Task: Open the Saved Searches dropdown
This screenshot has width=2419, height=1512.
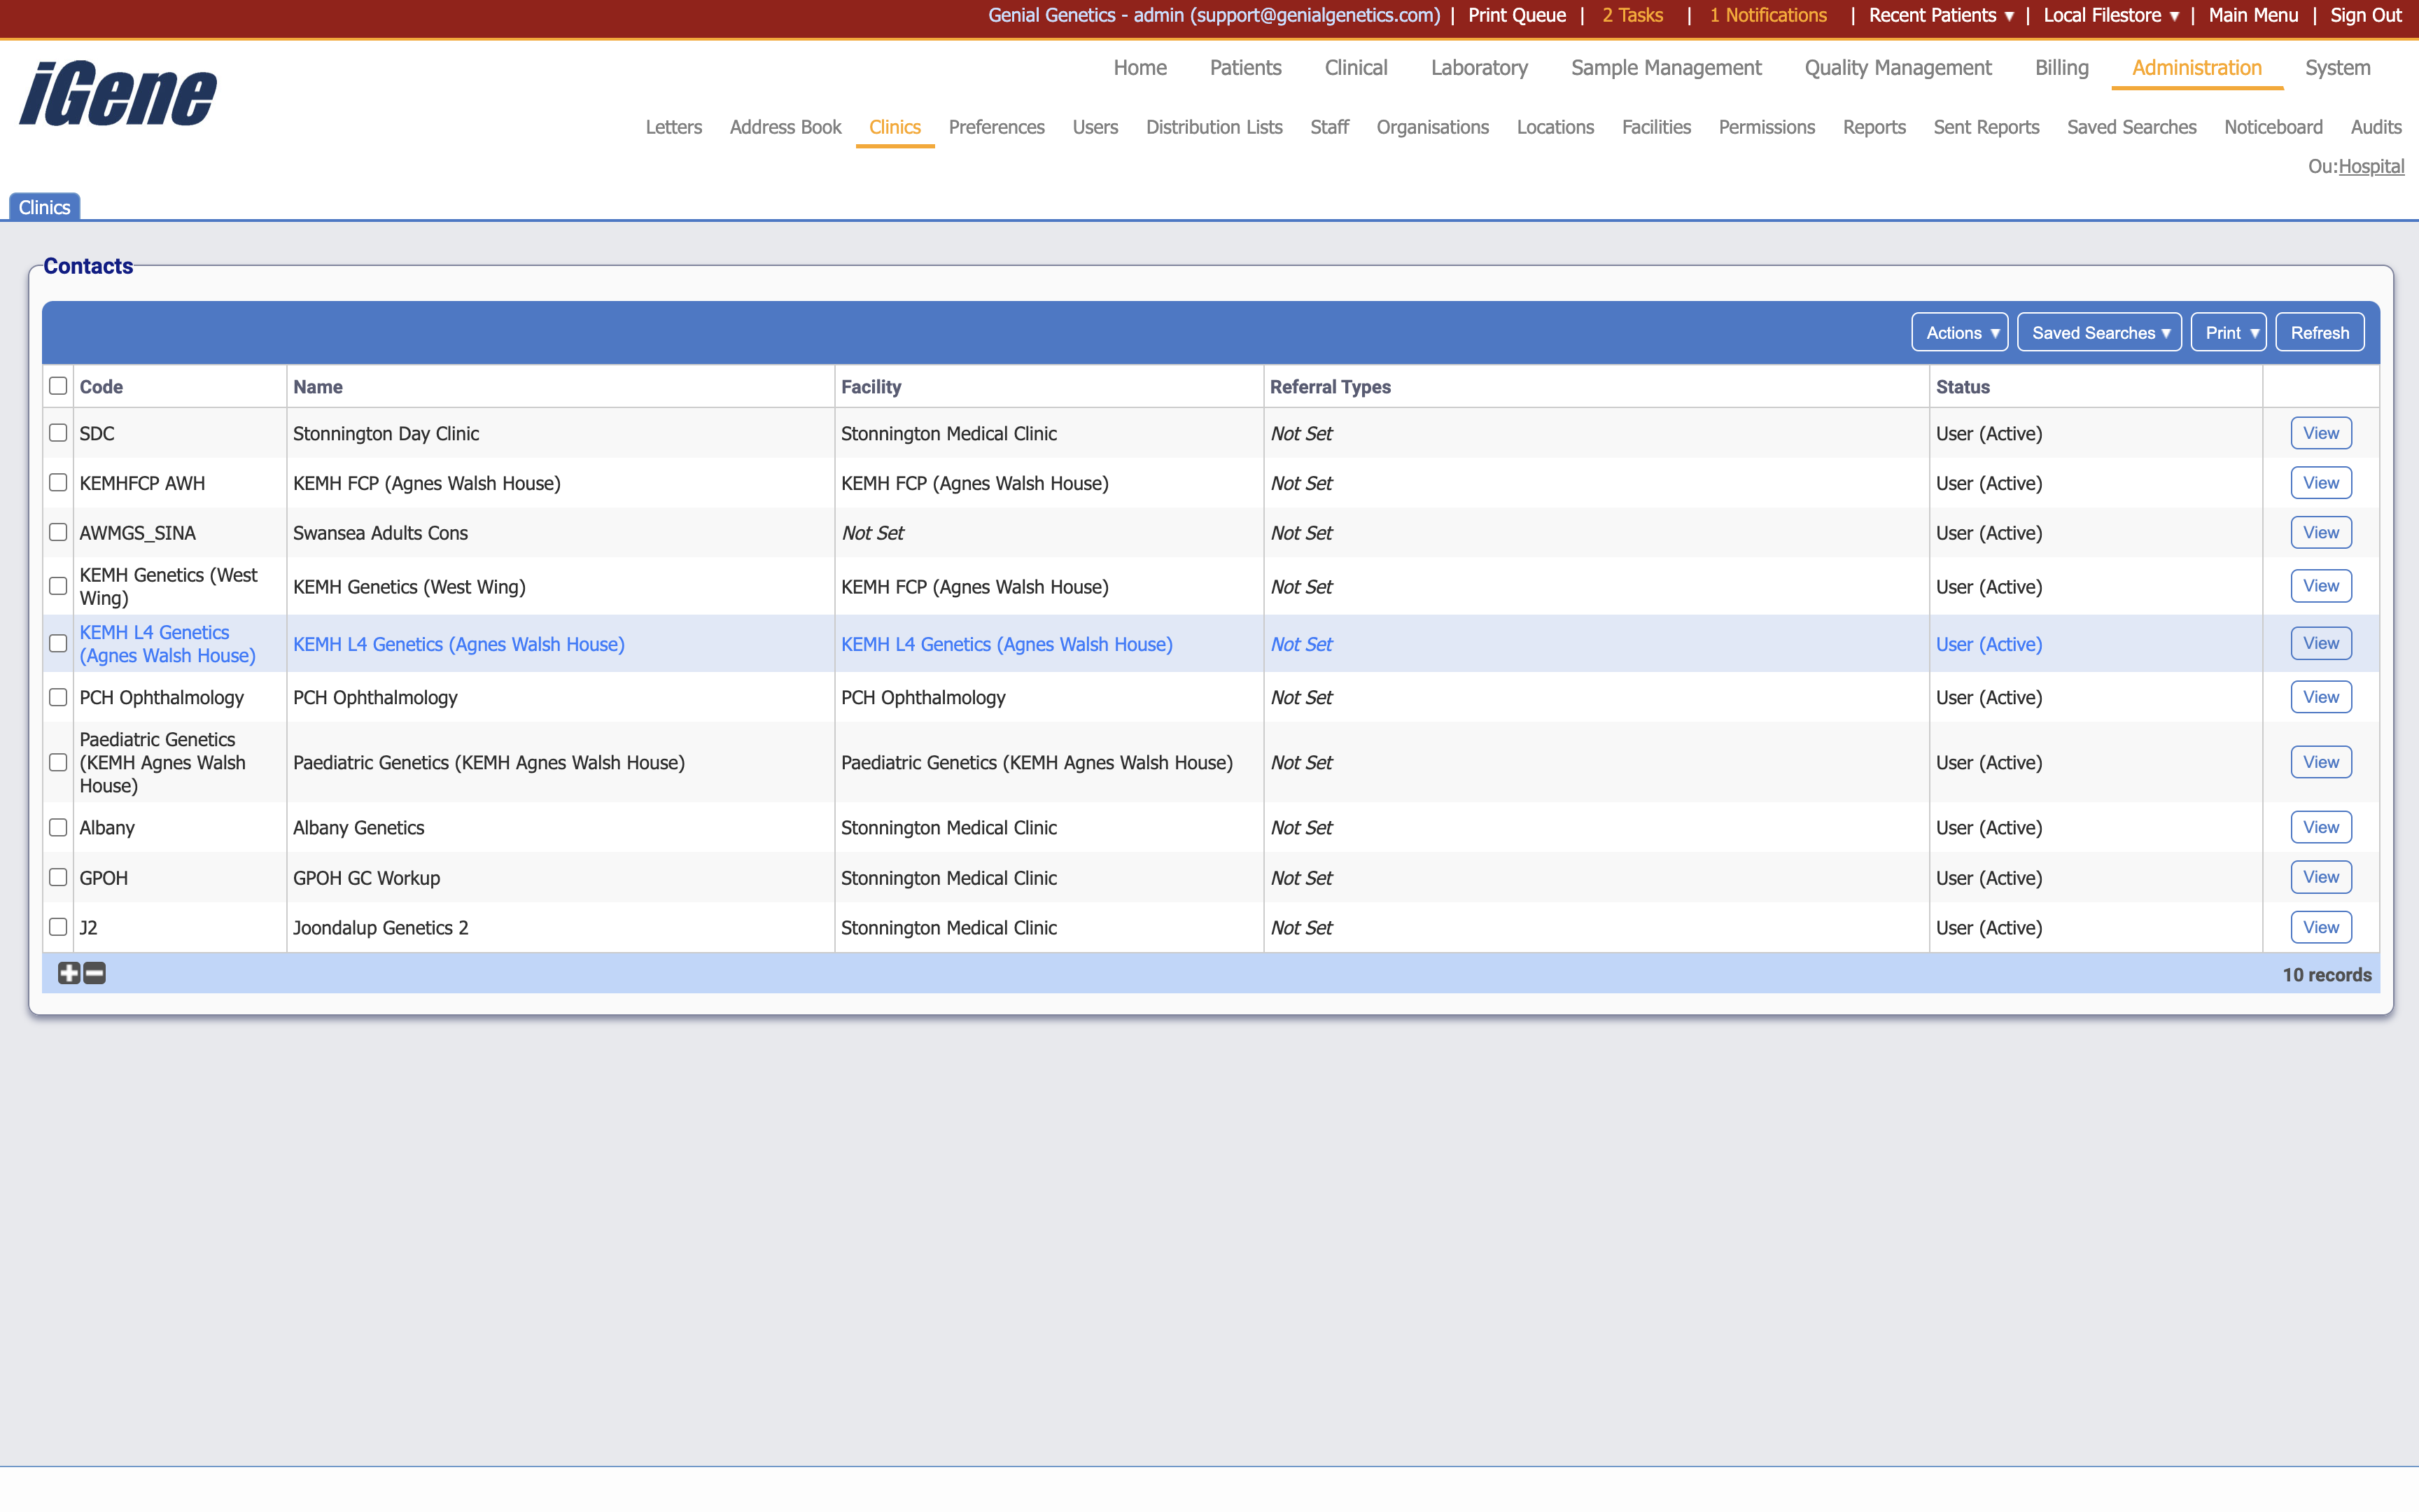Action: [x=2098, y=332]
